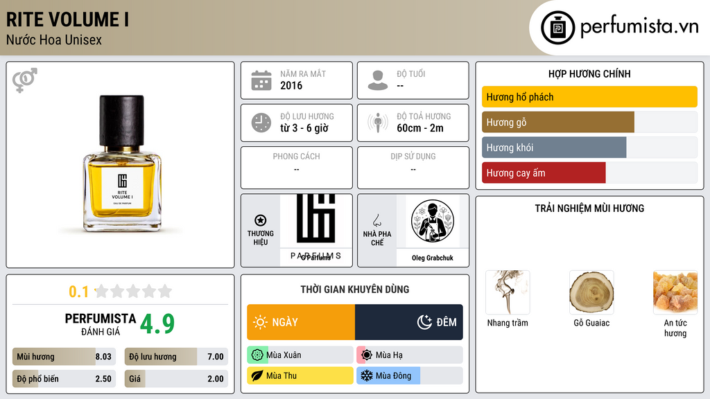Image resolution: width=710 pixels, height=399 pixels.
Task: Click the sillage value 60cm - 2m
Action: click(x=420, y=128)
